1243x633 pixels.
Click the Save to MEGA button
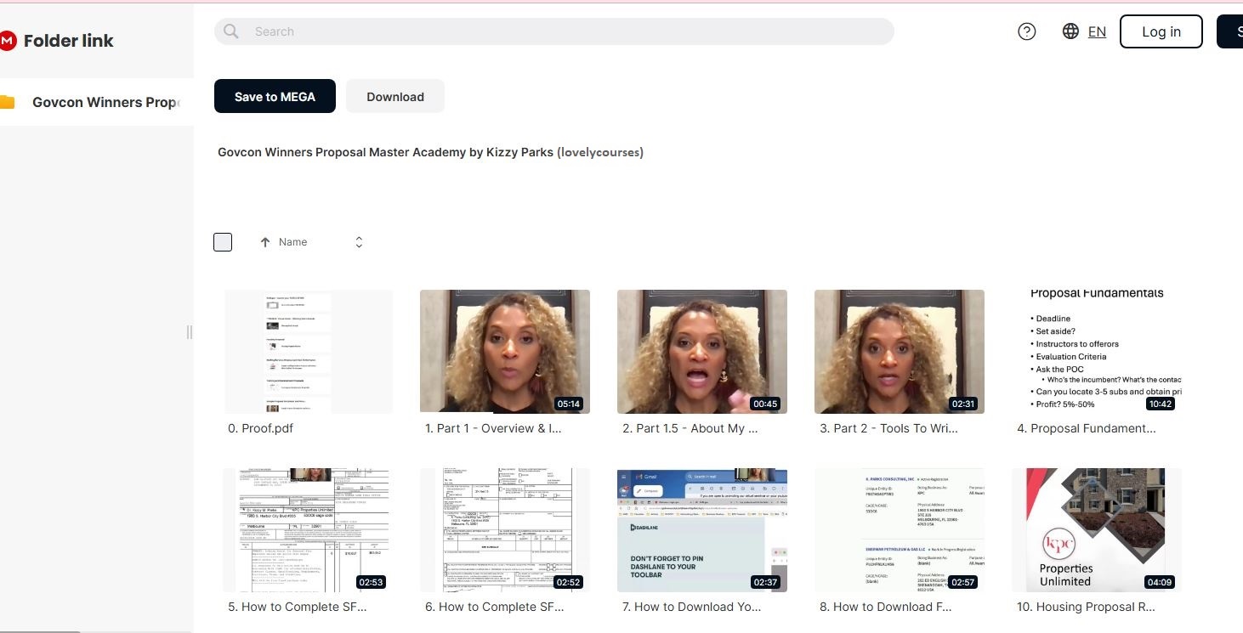(275, 97)
